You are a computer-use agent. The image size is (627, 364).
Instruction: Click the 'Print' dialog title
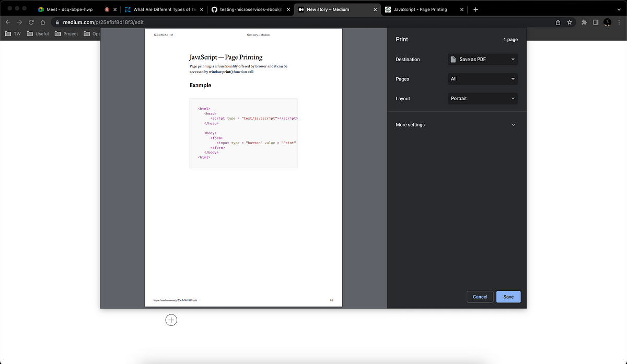click(402, 40)
